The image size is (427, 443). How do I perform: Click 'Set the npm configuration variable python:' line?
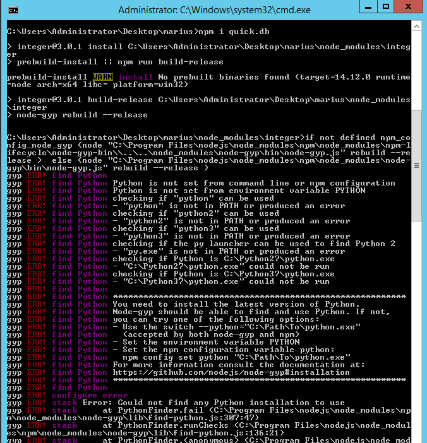click(224, 350)
